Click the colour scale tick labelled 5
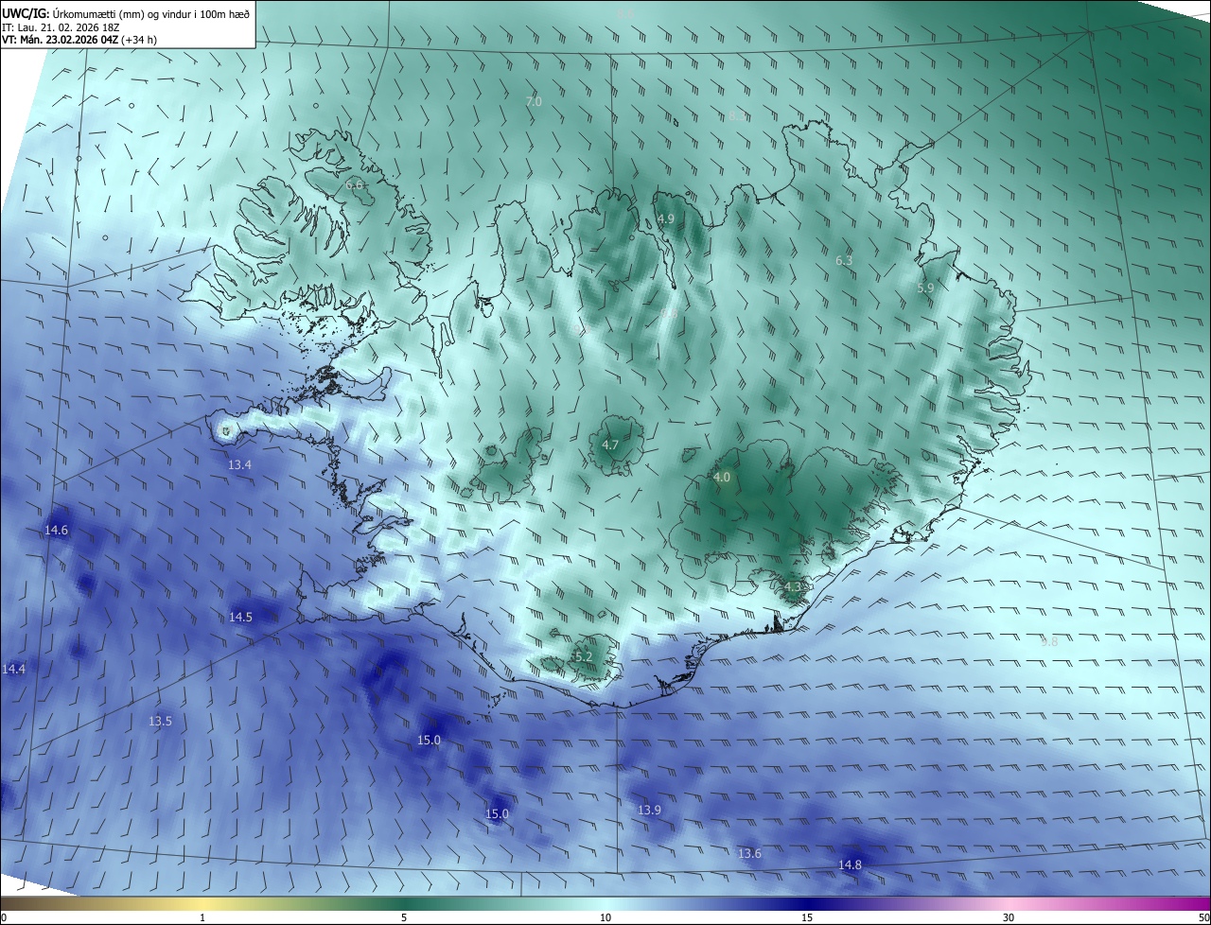Viewport: 1211px width, 925px height. 404,917
